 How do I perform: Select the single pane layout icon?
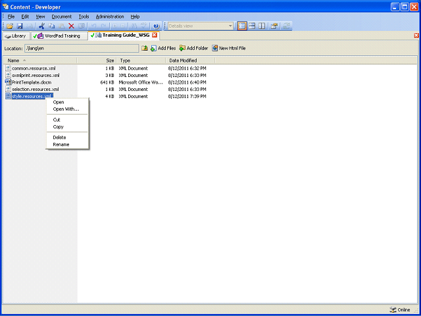pos(242,26)
